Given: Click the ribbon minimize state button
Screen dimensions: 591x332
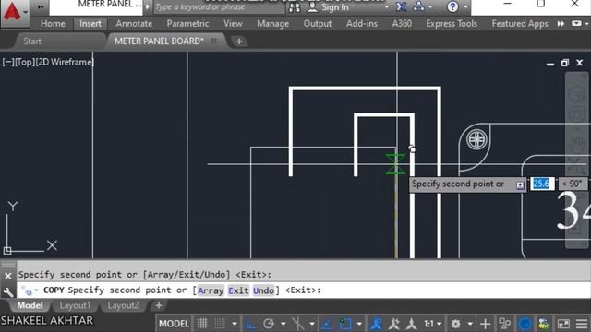Looking at the screenshot, I should click(x=576, y=24).
